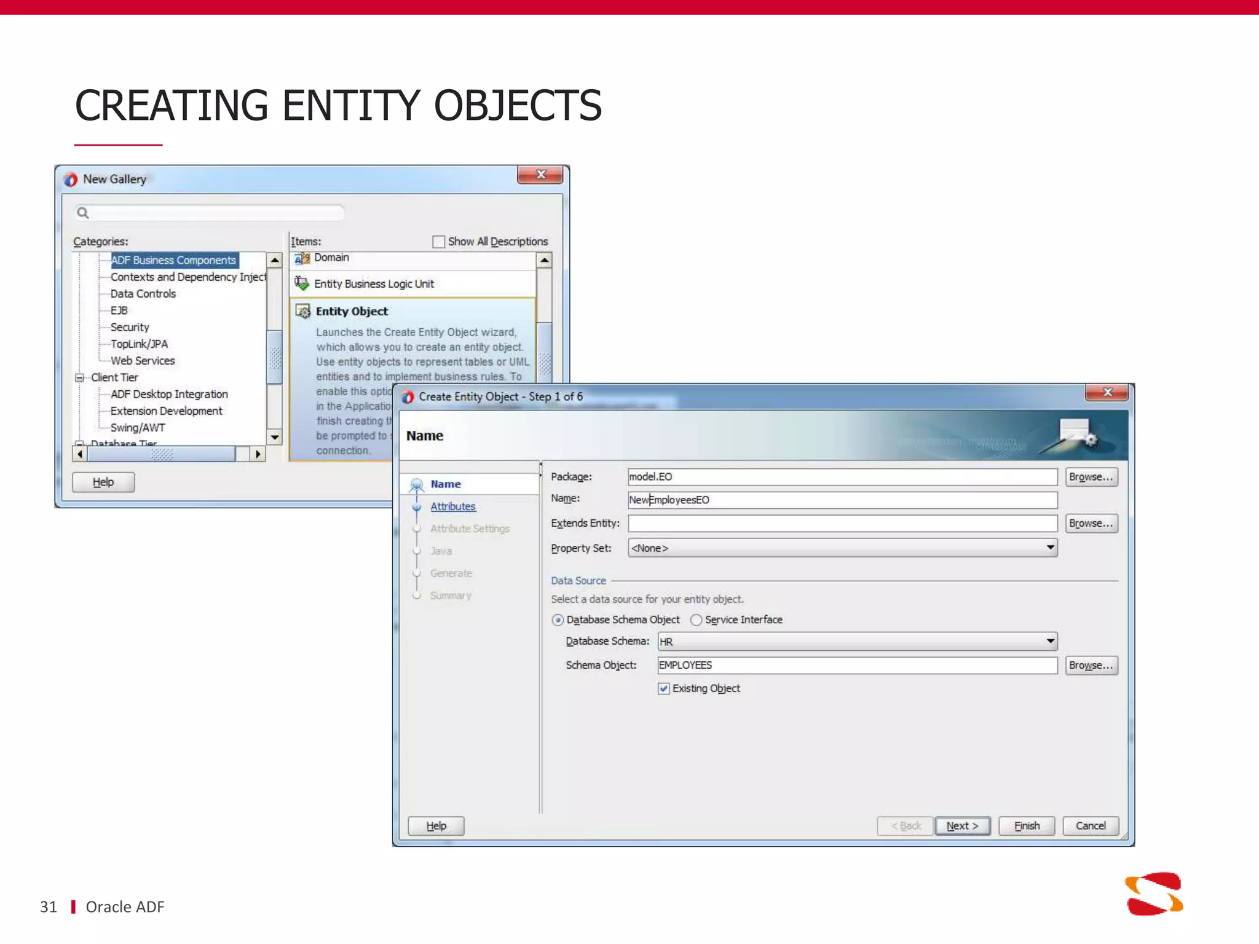Click the Extends Entity input field
This screenshot has width=1259, height=944.
(x=842, y=524)
